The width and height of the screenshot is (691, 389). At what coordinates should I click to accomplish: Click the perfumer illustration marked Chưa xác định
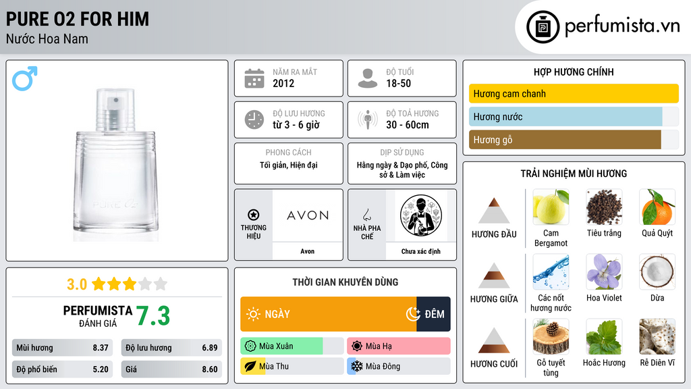[x=421, y=215]
